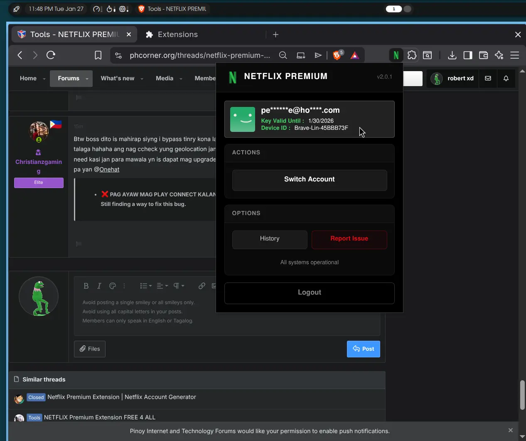Open text color palette in editor
This screenshot has width=526, height=441.
pos(112,286)
